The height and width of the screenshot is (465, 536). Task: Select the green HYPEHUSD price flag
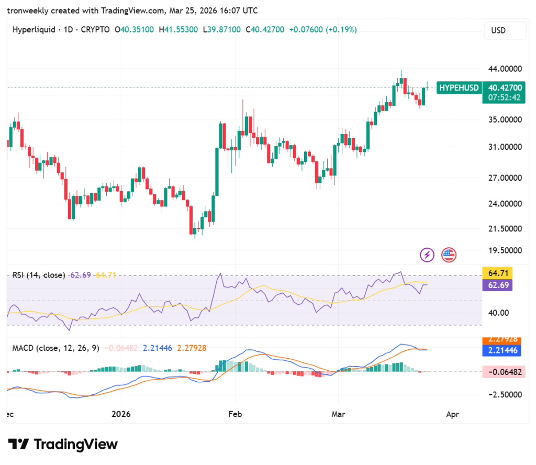(459, 87)
